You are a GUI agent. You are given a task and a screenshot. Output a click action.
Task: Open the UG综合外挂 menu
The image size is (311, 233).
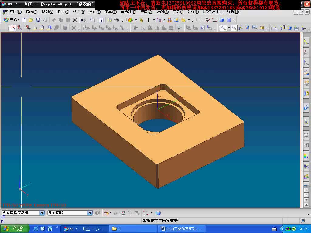point(212,12)
